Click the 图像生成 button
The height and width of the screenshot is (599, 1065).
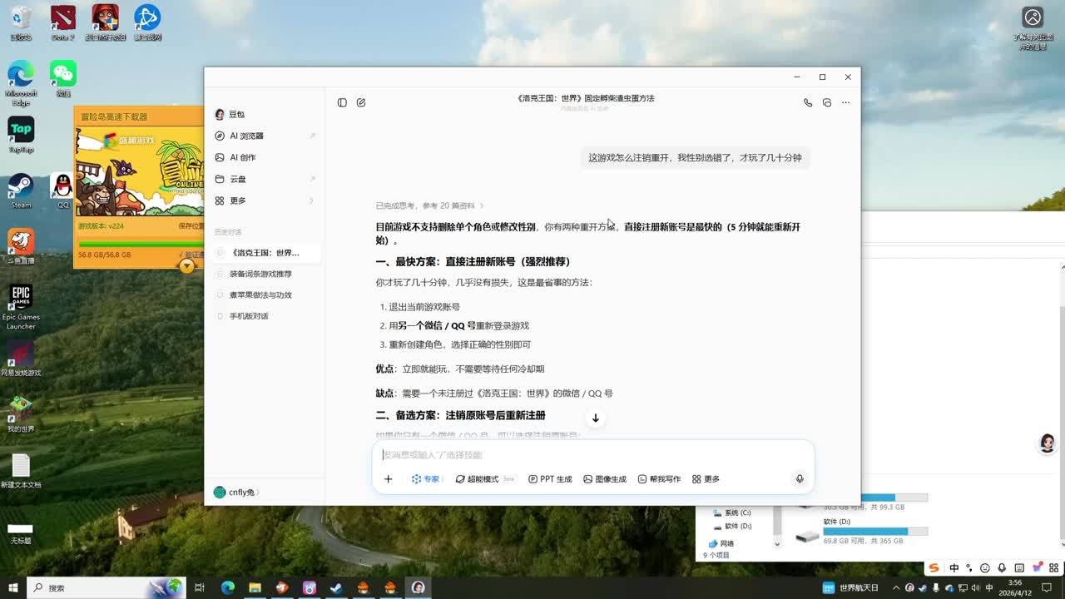(x=605, y=479)
